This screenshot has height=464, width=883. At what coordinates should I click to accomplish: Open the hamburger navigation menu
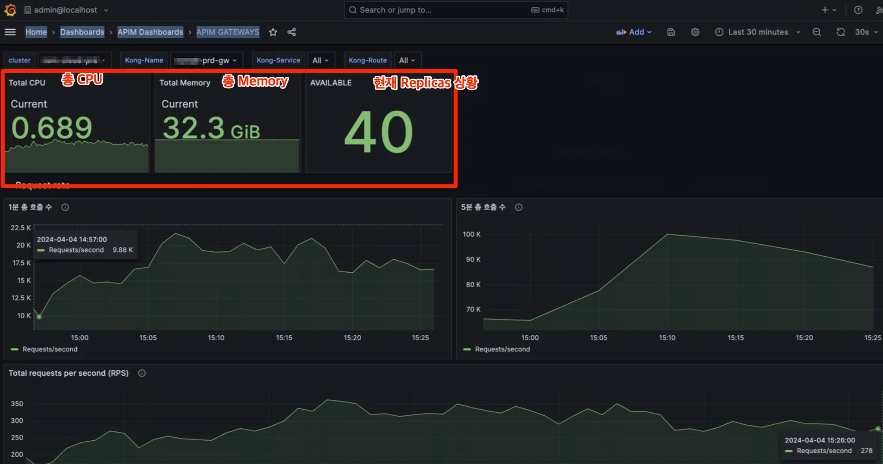[10, 32]
